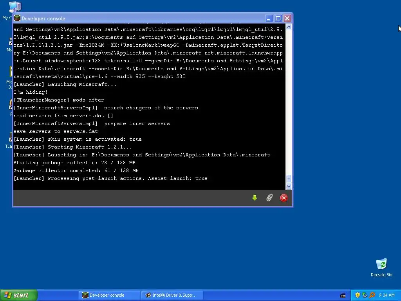
Task: Click the console scrollbar thumb
Action: pyautogui.click(x=289, y=178)
